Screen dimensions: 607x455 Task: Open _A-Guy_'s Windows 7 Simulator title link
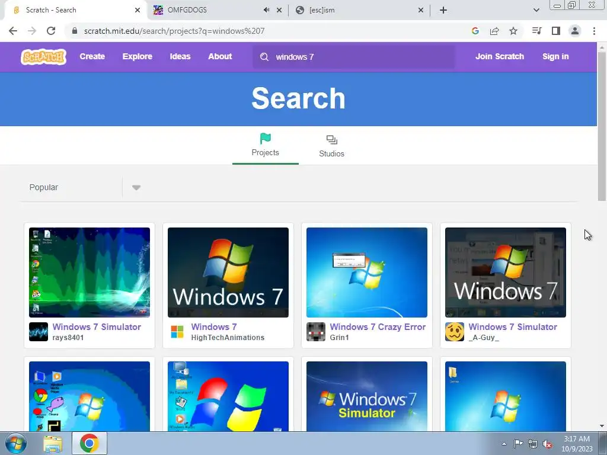(x=513, y=327)
